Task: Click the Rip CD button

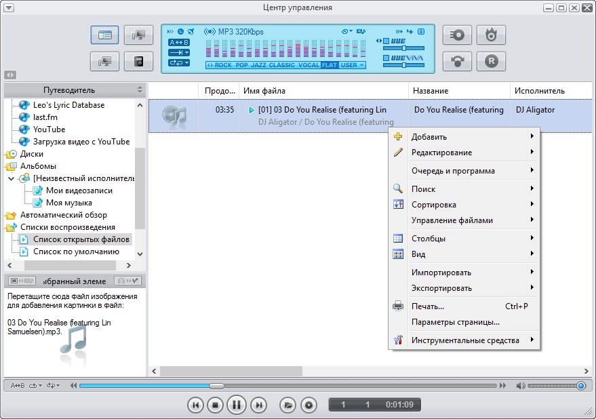Action: click(457, 35)
